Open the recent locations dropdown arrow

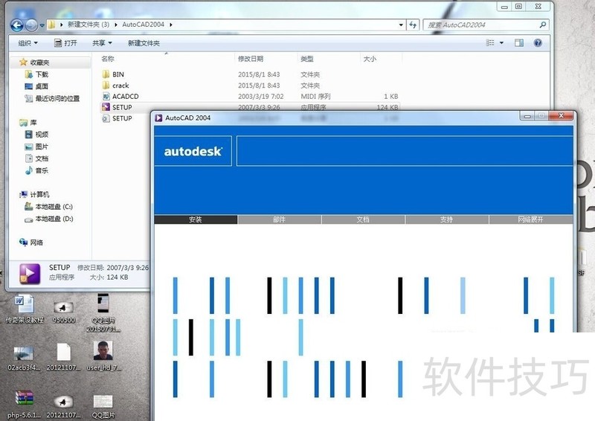42,25
